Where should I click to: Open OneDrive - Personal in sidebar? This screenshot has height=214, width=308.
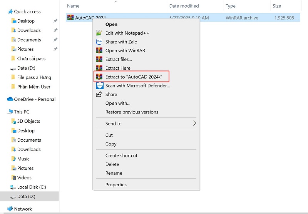[35, 99]
